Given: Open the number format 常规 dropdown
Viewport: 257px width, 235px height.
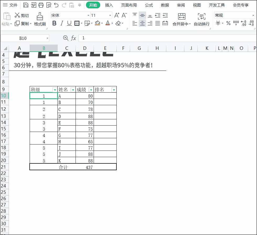Looking at the screenshot, I should click(253, 15).
